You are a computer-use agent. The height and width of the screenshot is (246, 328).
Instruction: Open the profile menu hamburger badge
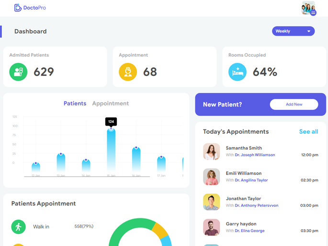click(x=313, y=13)
